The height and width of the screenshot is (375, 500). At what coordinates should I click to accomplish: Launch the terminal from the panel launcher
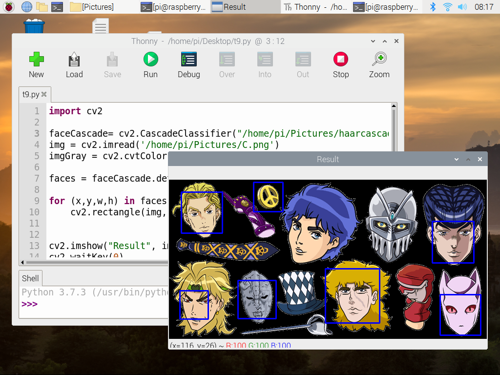[x=57, y=7]
